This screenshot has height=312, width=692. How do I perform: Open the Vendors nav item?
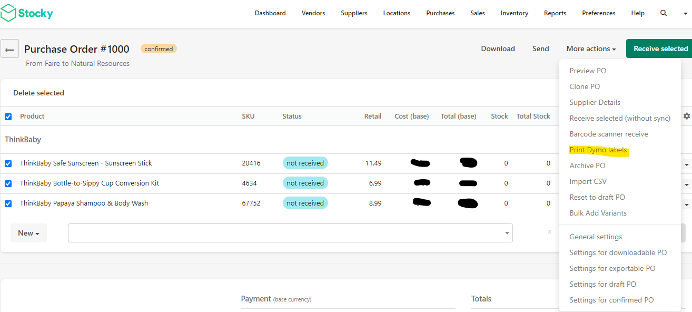click(313, 13)
